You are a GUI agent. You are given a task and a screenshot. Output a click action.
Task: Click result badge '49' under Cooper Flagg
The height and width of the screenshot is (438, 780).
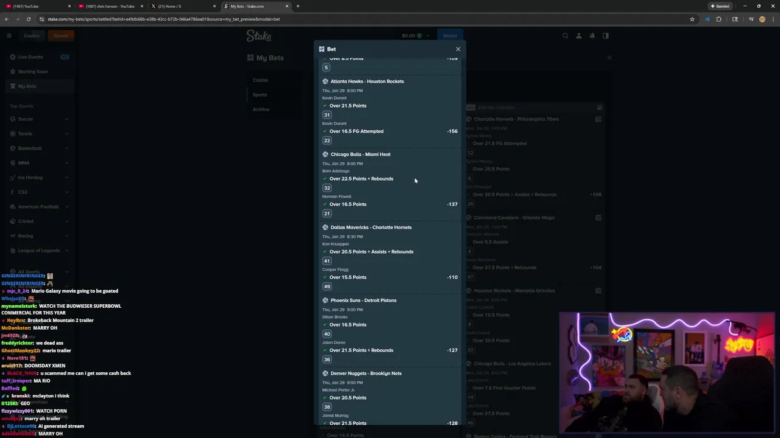coord(327,287)
